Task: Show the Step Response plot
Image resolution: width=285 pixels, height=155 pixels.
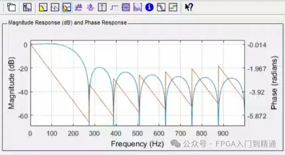Action: (114, 7)
